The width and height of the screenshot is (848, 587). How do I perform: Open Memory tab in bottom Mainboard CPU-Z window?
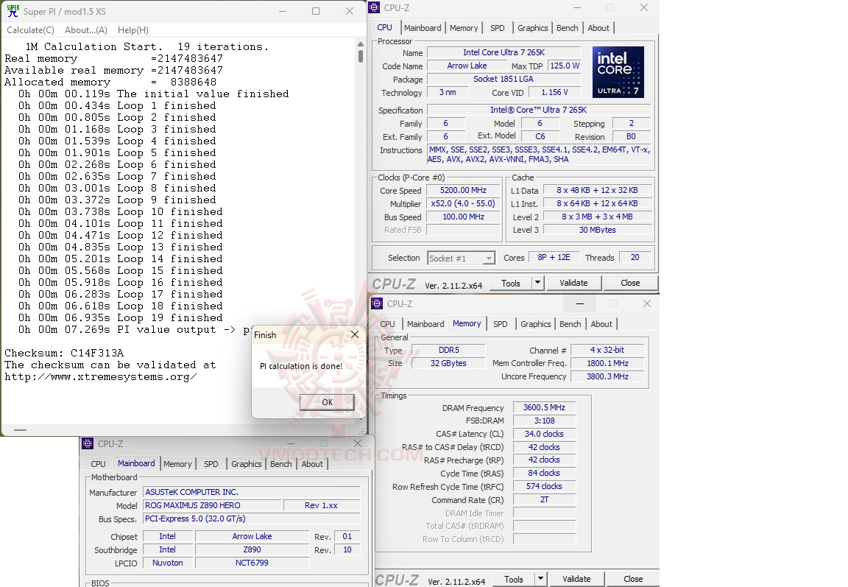point(177,464)
